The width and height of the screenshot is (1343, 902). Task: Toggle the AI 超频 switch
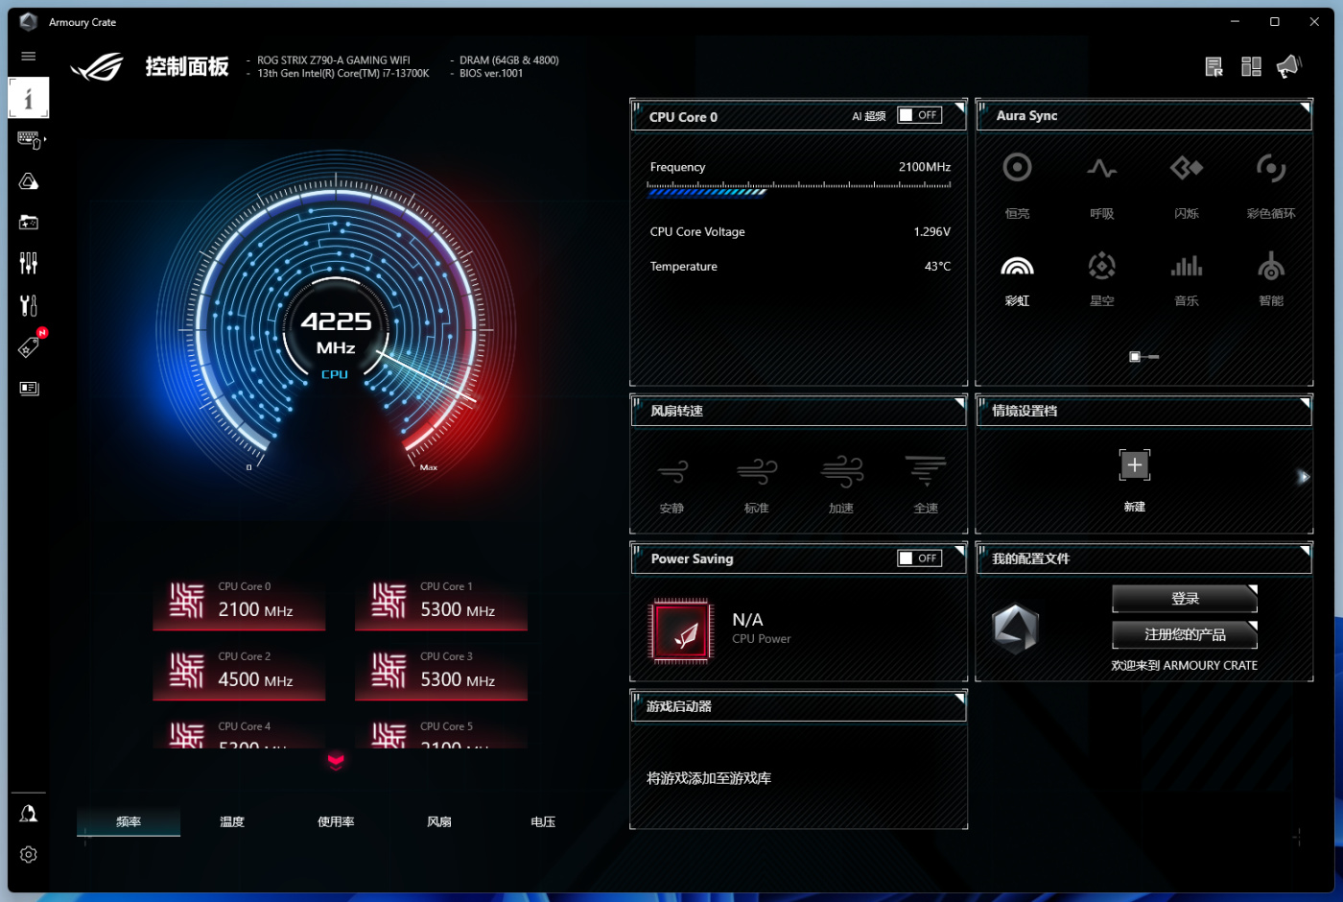pos(919,115)
